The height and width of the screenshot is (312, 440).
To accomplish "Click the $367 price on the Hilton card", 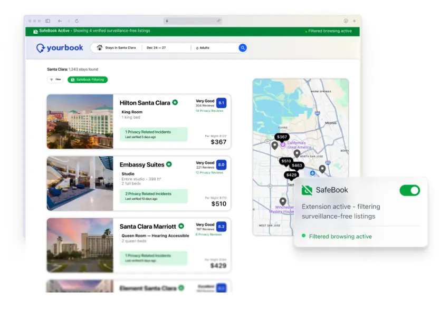I will tap(218, 142).
